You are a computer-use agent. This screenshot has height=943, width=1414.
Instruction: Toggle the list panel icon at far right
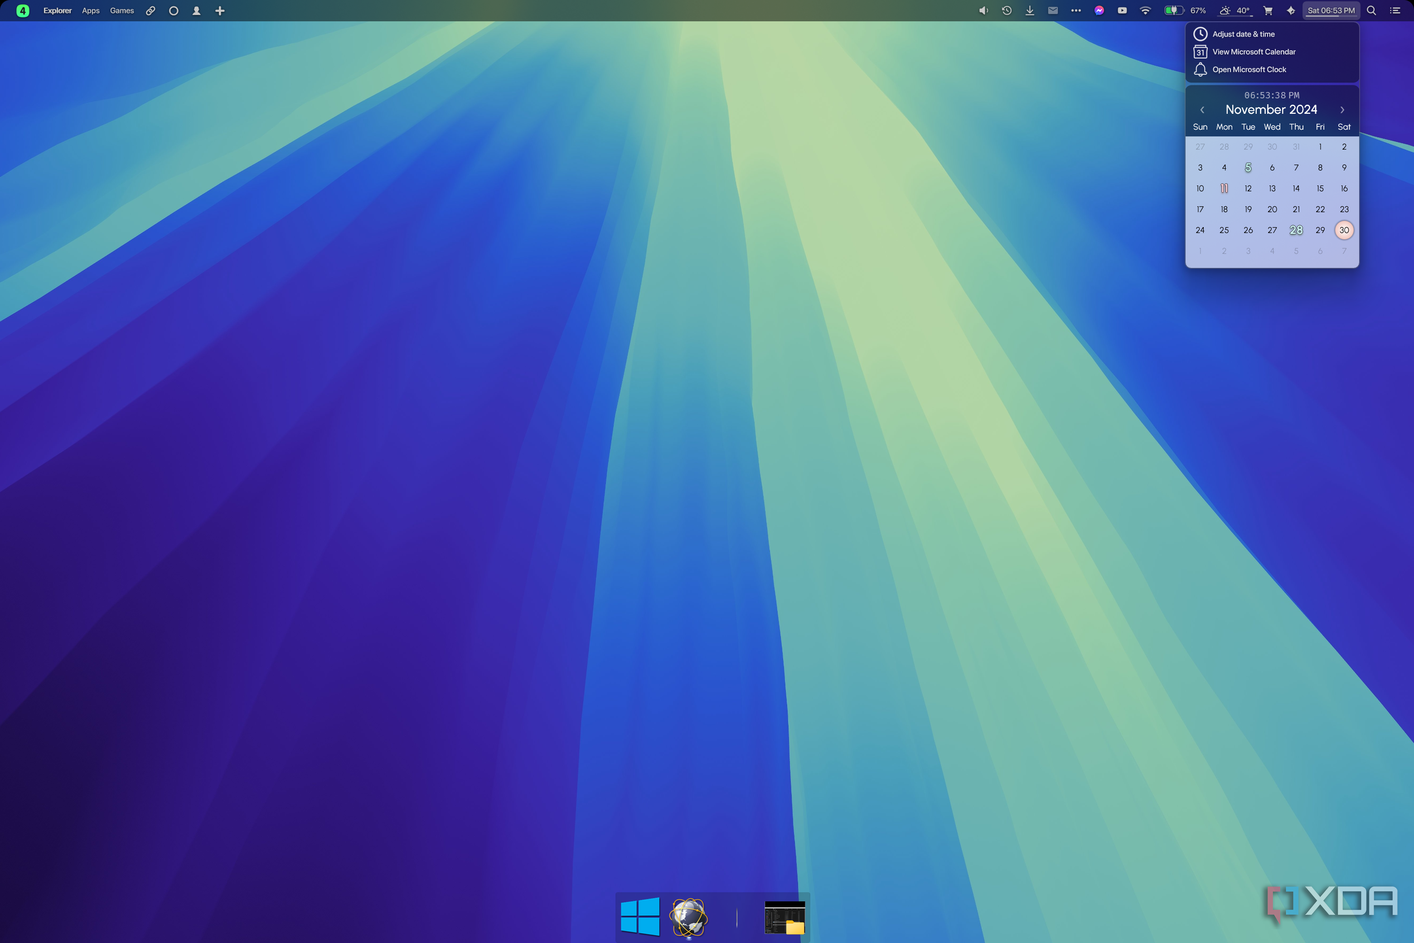click(x=1395, y=10)
